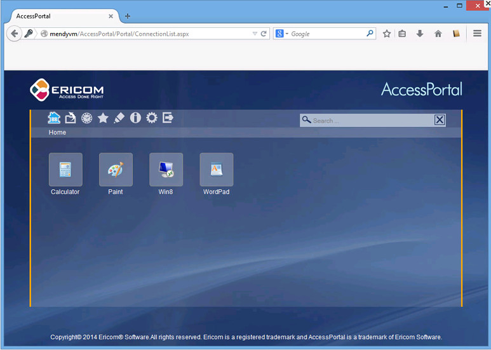Click the portal Search field
Viewport: 491px width, 350px height.
click(373, 121)
